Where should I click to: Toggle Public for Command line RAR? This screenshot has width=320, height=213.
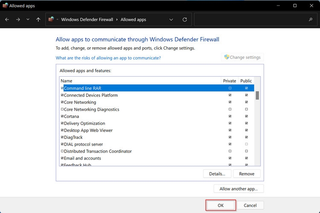coord(247,88)
